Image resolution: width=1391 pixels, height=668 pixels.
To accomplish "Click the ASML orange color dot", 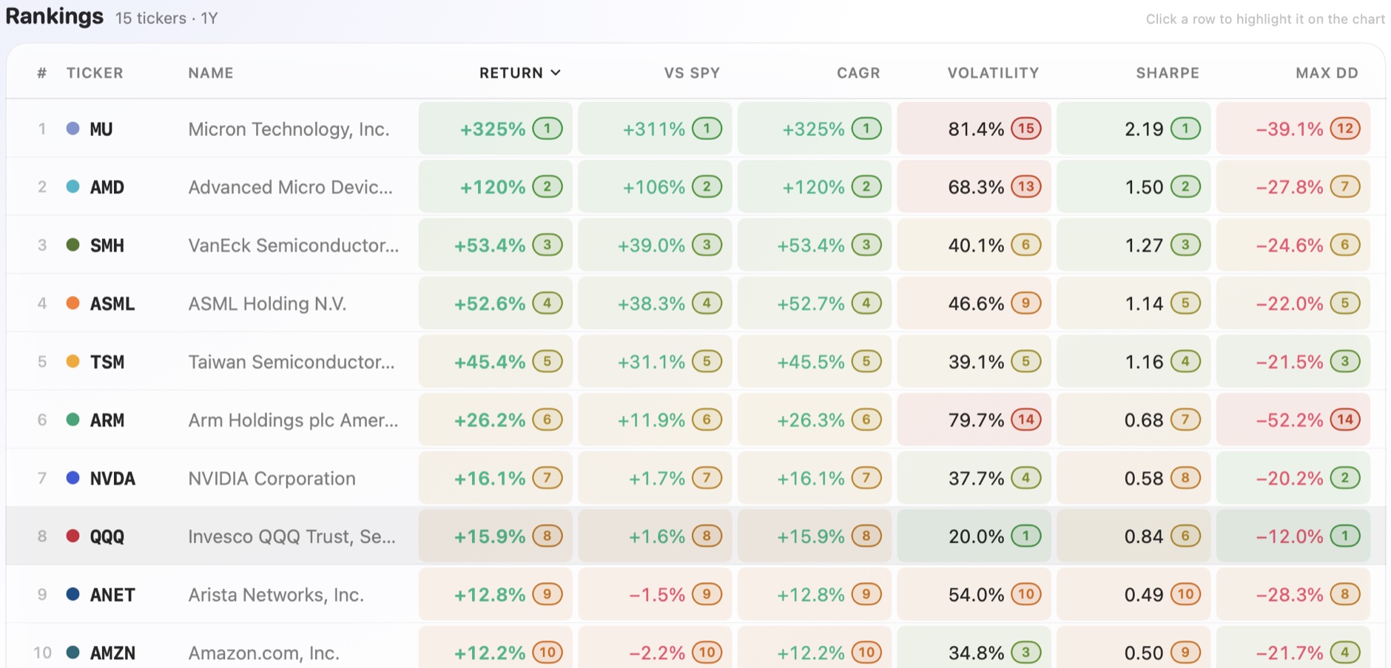I will [73, 303].
